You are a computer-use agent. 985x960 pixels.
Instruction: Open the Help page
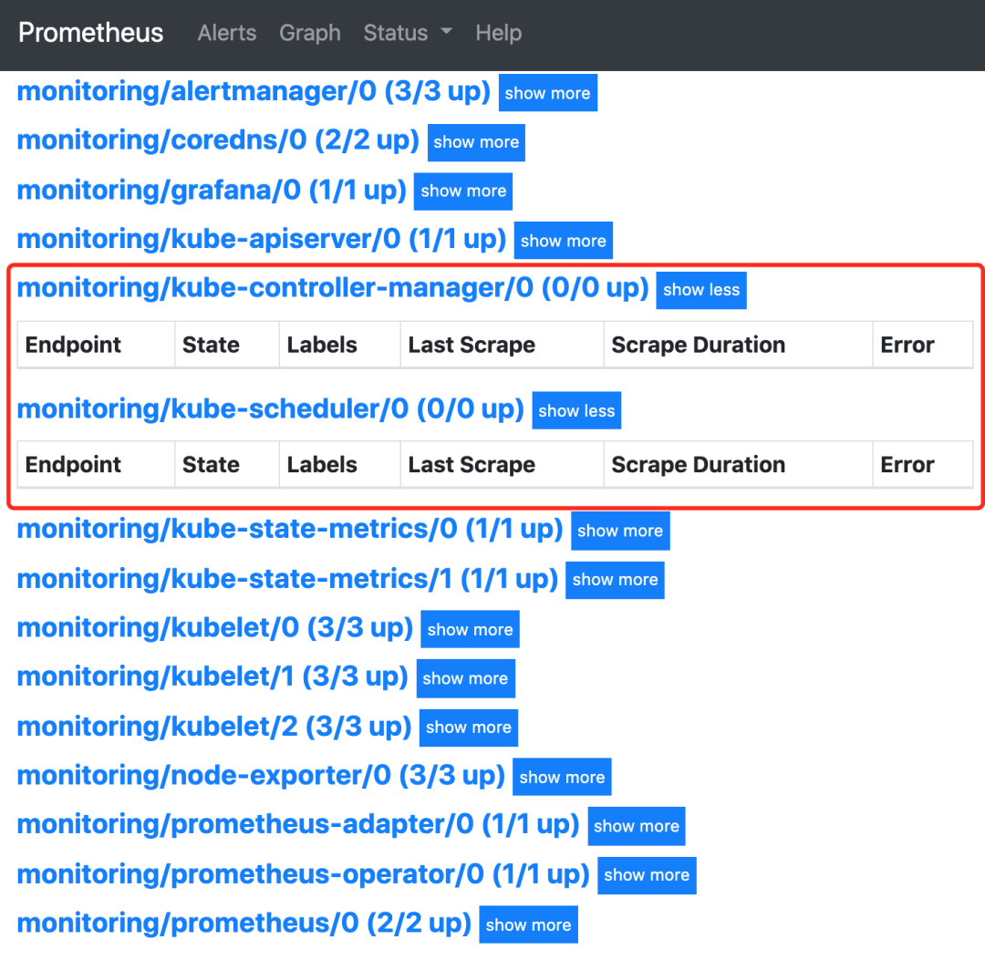(498, 33)
